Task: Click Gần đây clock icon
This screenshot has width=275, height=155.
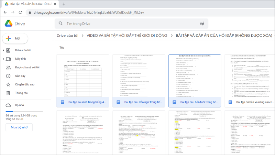Action: pos(8,76)
